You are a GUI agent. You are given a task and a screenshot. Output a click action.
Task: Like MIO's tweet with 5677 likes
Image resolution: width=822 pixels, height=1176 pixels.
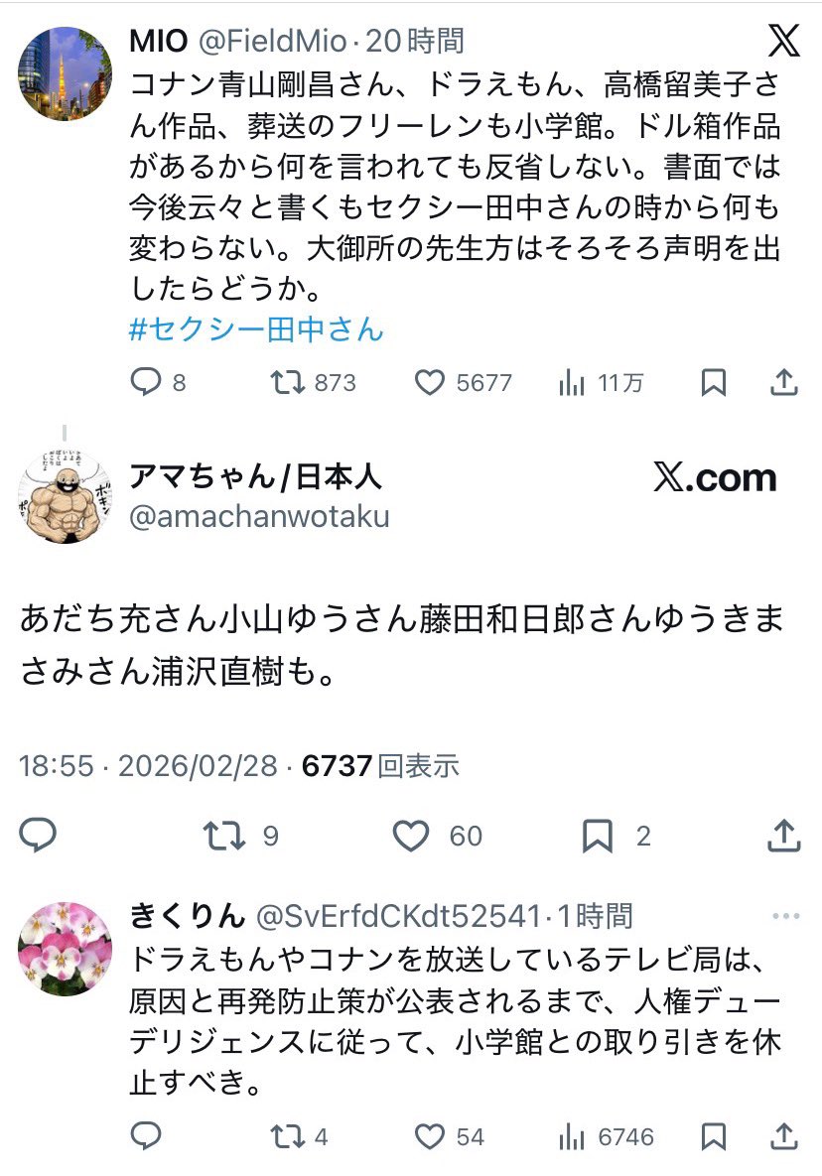coord(429,382)
